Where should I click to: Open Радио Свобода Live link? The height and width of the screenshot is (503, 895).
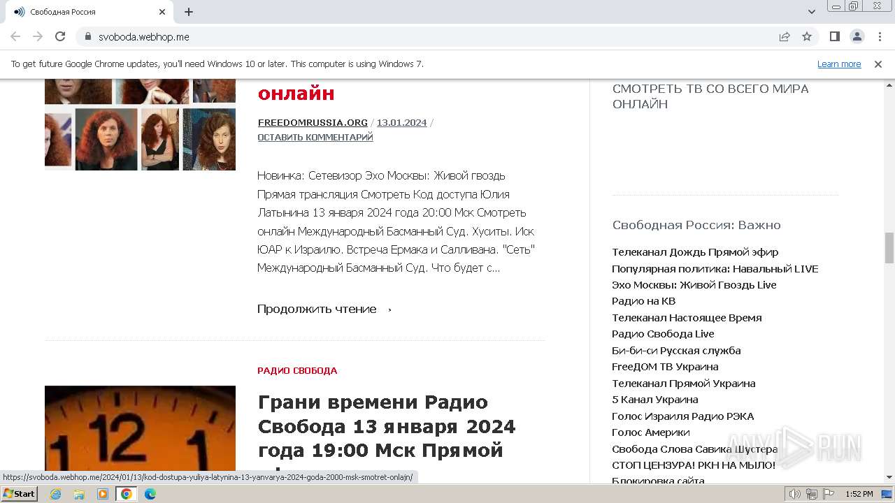point(663,334)
